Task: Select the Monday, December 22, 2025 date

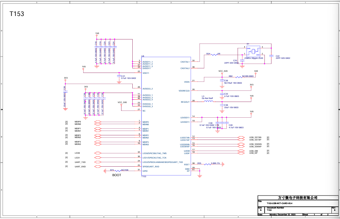Action: [x=282, y=215]
